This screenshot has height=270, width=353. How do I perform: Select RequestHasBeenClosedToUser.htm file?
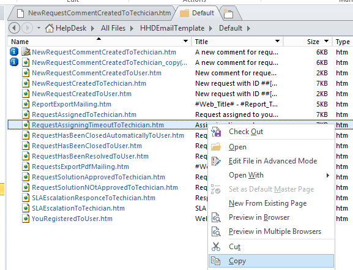coord(87,146)
